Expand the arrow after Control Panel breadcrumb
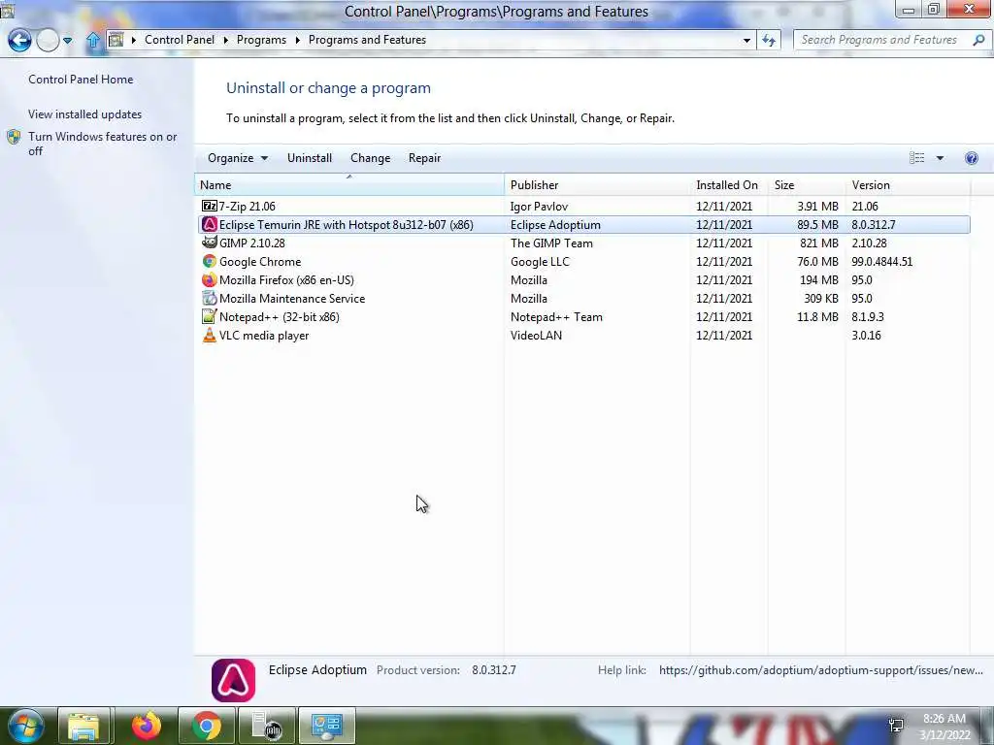Image resolution: width=994 pixels, height=745 pixels. pos(226,40)
